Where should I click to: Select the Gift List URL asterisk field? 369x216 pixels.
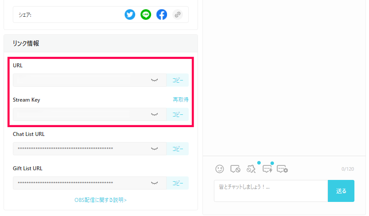click(x=90, y=183)
